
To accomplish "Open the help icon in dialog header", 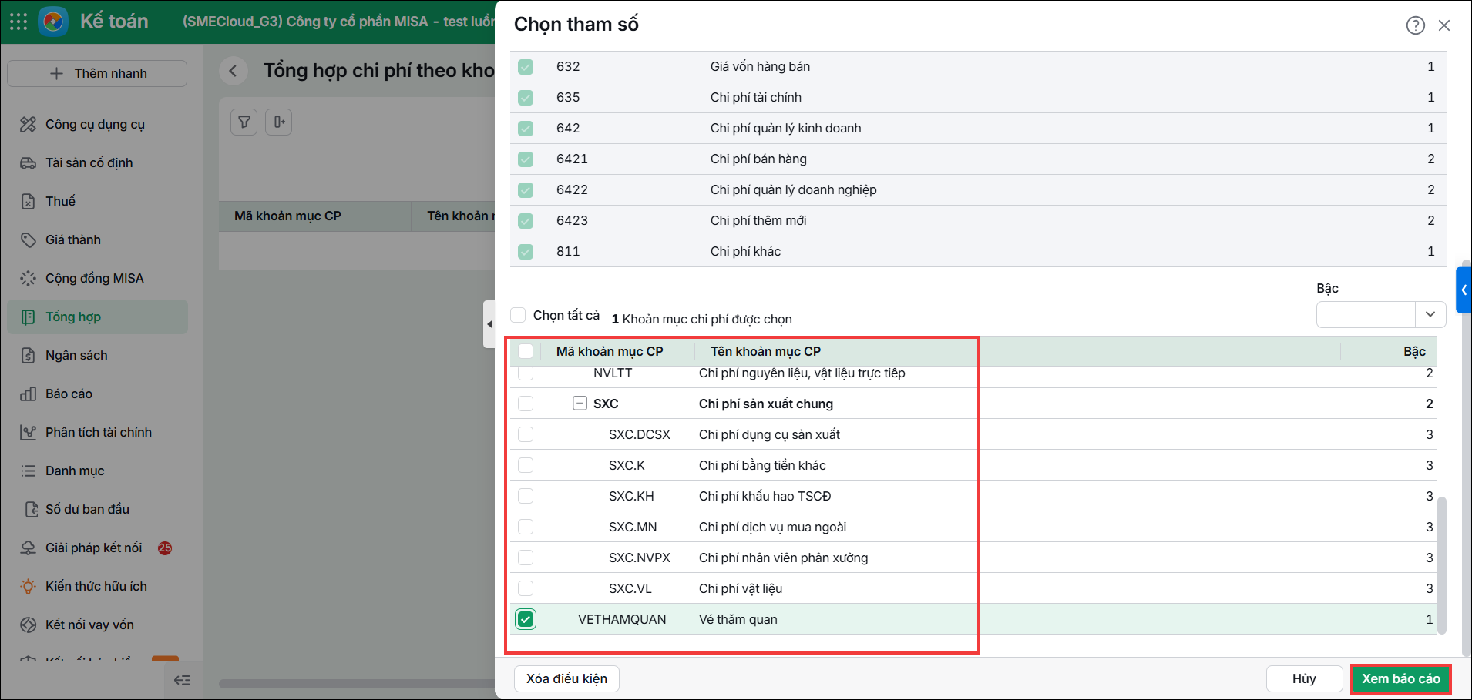I will pyautogui.click(x=1415, y=25).
